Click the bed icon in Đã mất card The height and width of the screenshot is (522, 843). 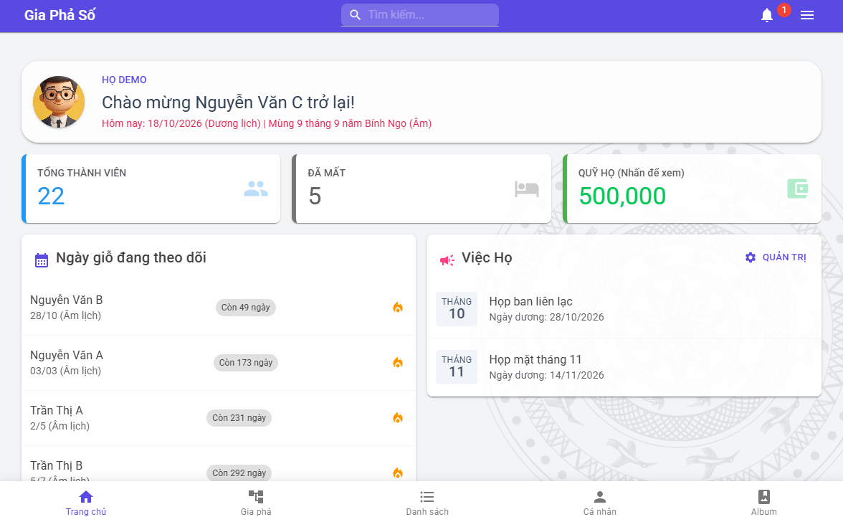click(x=526, y=189)
